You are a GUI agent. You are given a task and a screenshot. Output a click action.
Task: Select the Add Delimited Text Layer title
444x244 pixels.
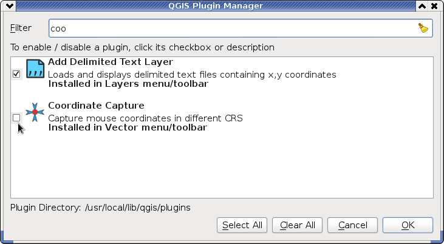tap(111, 62)
